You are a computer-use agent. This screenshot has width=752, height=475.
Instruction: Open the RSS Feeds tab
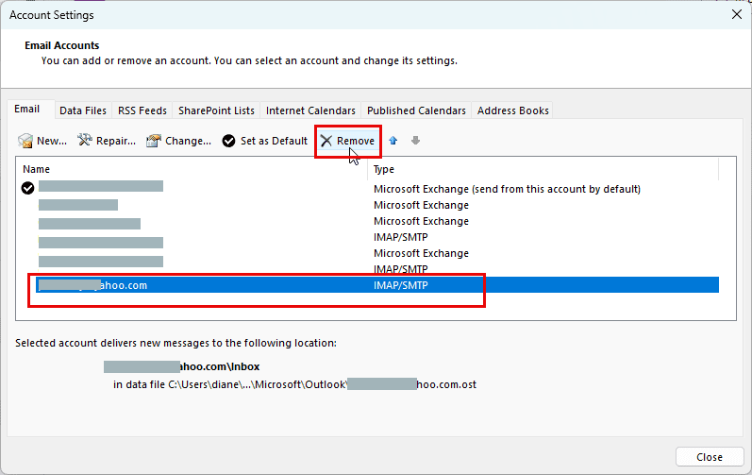(142, 110)
